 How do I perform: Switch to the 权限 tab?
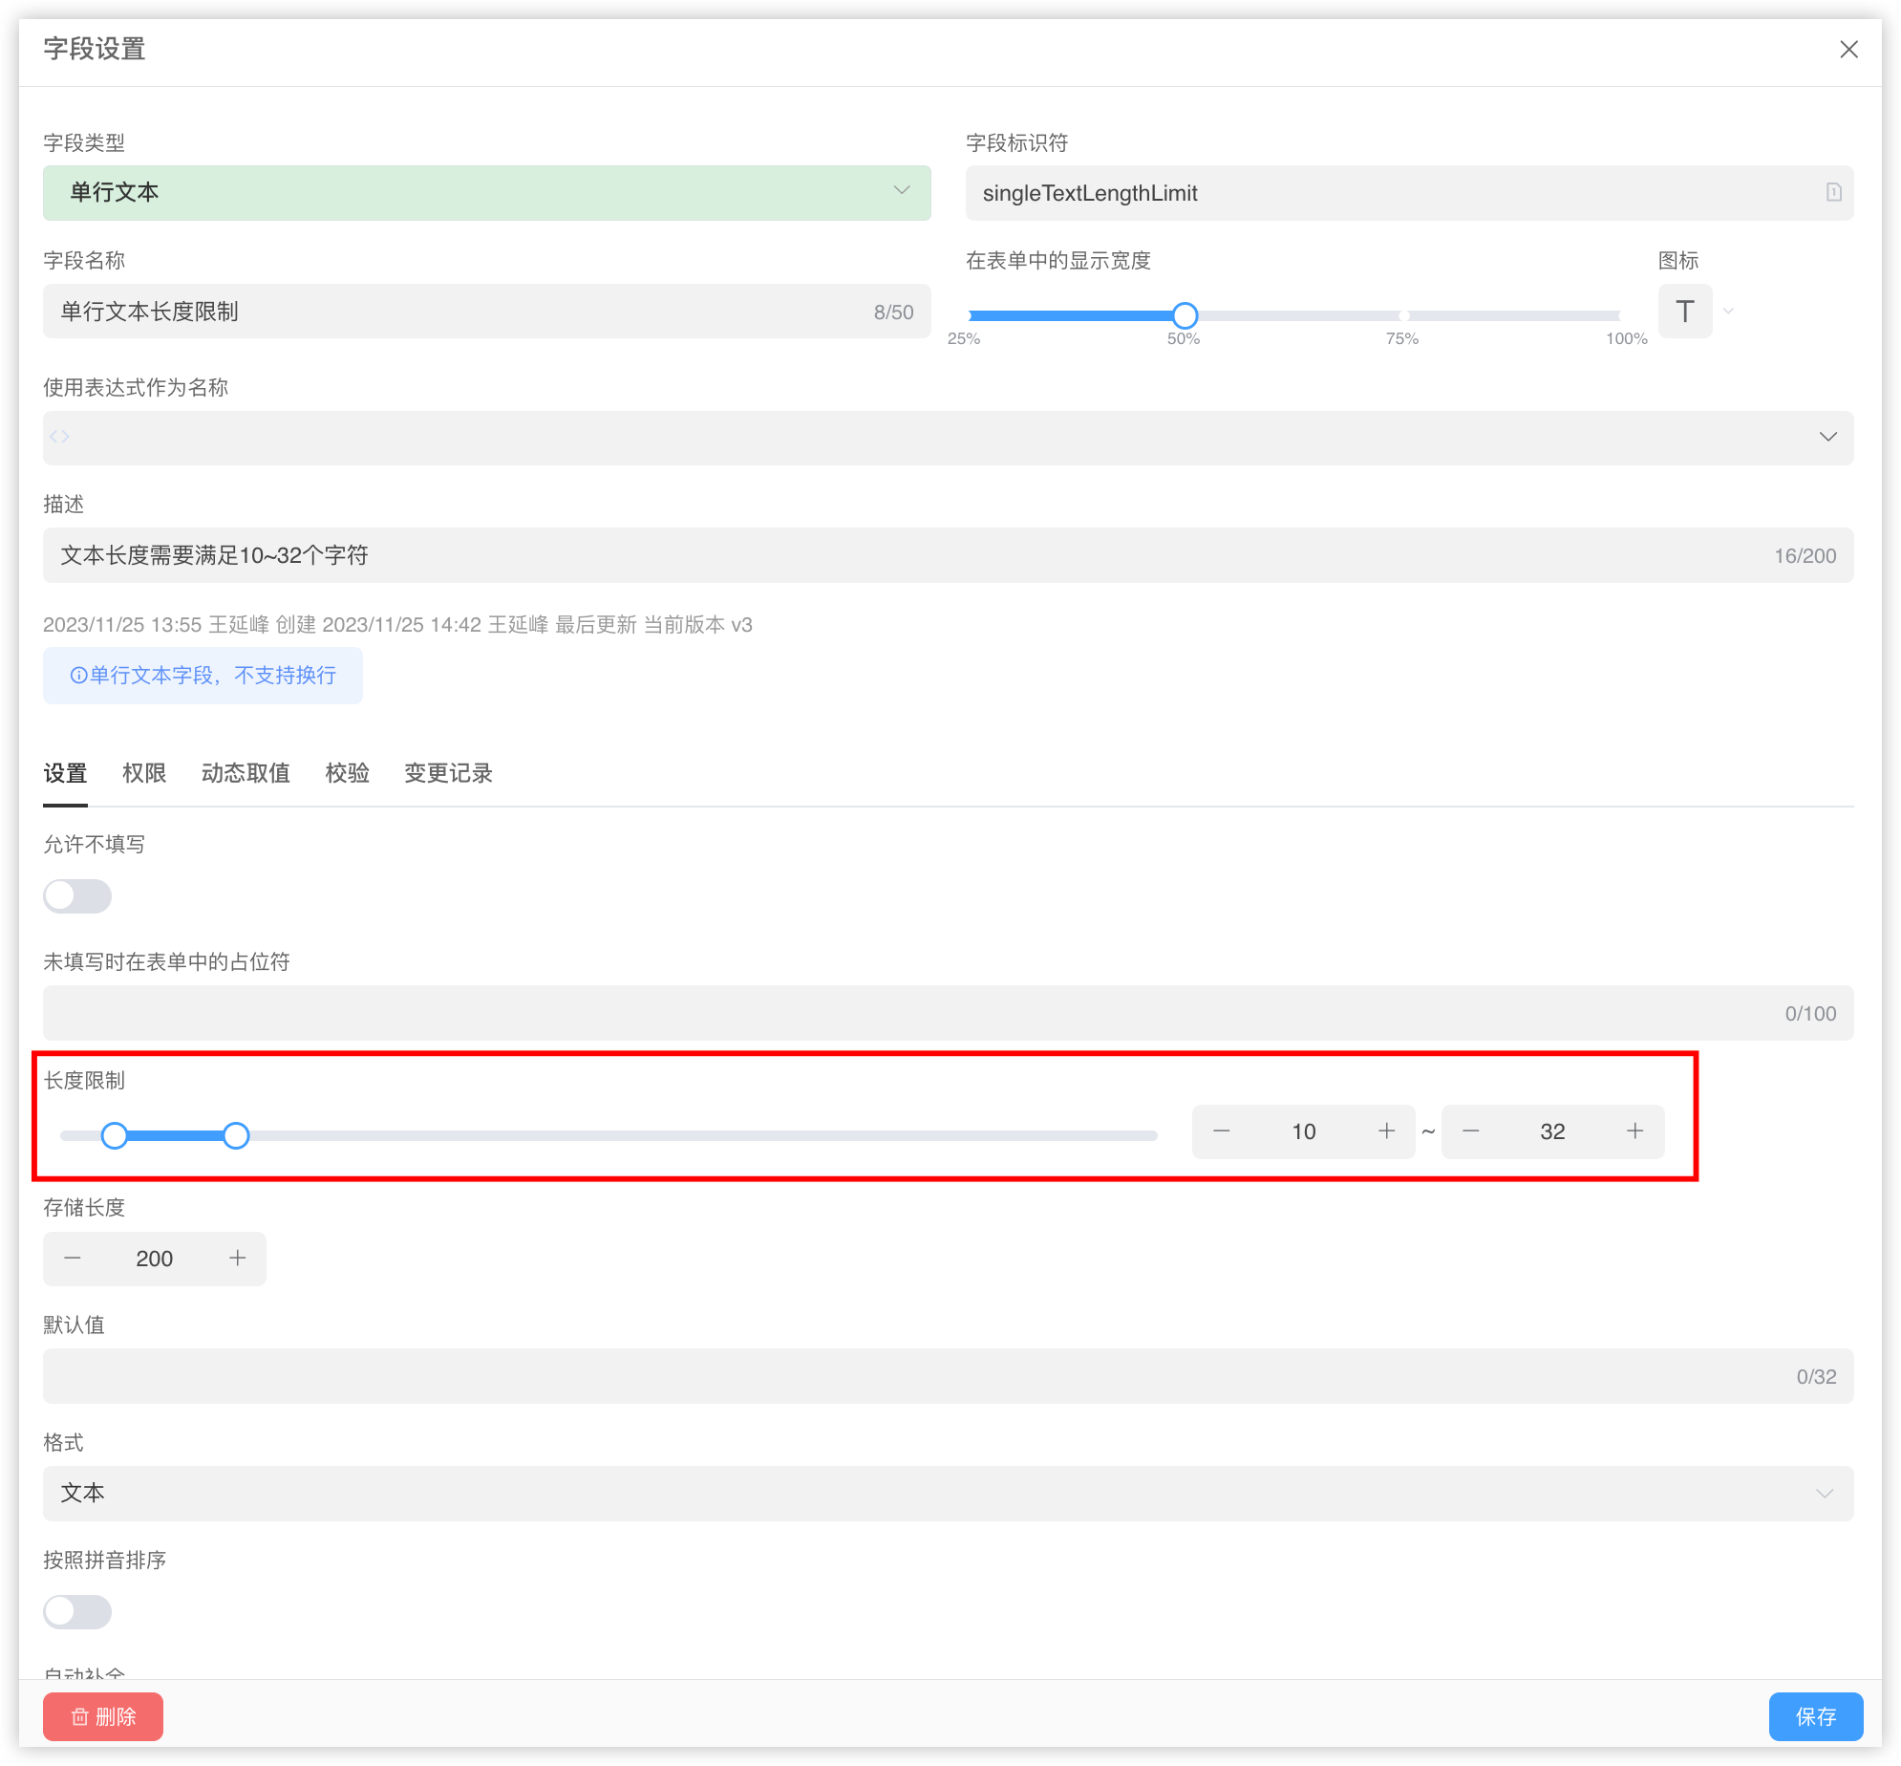point(144,773)
